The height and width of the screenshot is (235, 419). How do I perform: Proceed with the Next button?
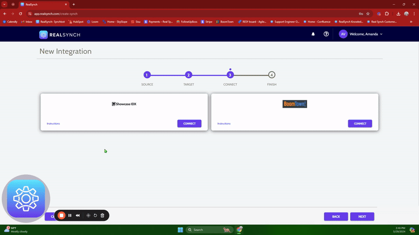coord(362,217)
